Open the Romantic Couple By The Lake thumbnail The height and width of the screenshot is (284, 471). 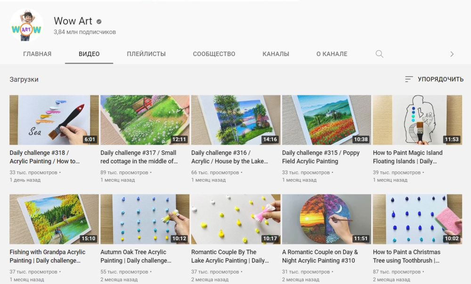click(x=236, y=219)
